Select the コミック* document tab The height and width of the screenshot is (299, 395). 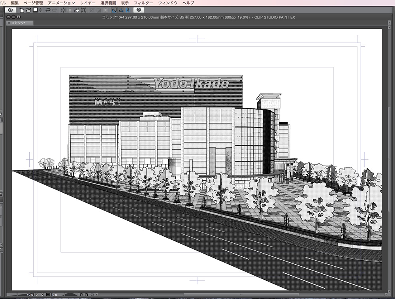pyautogui.click(x=20, y=23)
